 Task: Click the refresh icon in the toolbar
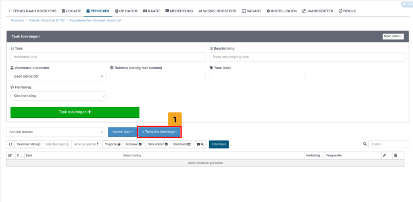click(x=10, y=144)
